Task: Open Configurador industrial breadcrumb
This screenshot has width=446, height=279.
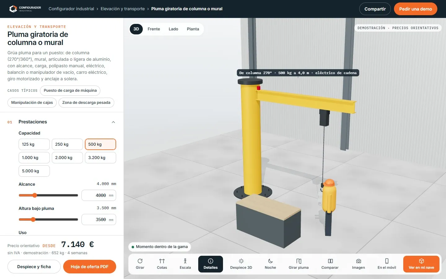Action: pos(71,9)
